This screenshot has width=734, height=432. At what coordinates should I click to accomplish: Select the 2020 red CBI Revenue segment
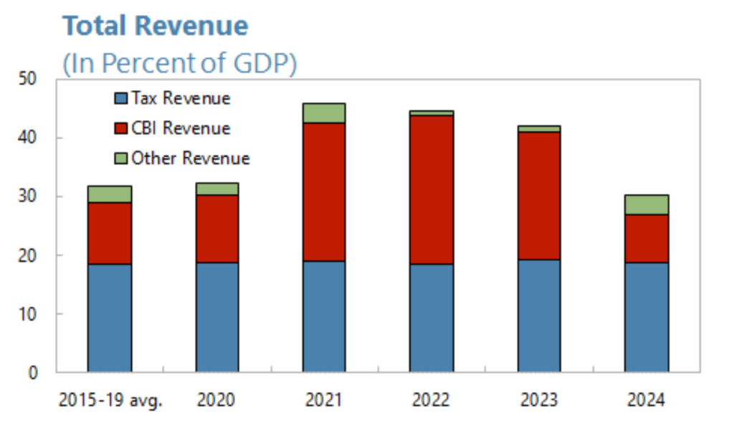(216, 229)
